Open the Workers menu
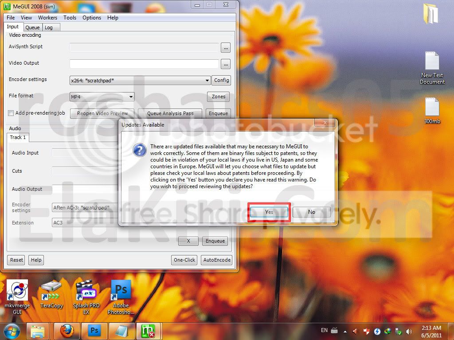This screenshot has width=454, height=340. point(47,18)
